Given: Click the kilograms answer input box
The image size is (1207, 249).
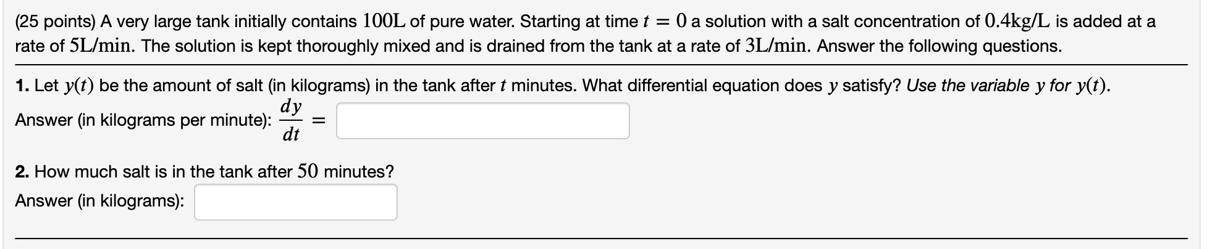Looking at the screenshot, I should pyautogui.click(x=296, y=202).
